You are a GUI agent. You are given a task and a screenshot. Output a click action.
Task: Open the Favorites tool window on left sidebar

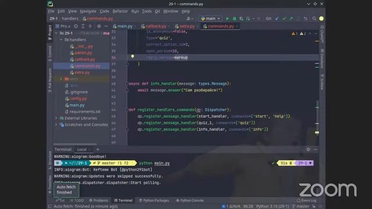click(50, 185)
